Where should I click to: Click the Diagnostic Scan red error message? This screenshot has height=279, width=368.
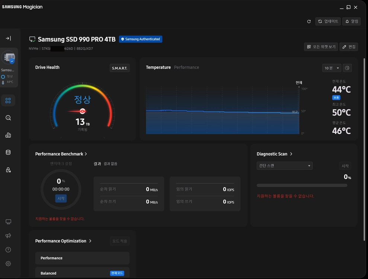click(285, 196)
